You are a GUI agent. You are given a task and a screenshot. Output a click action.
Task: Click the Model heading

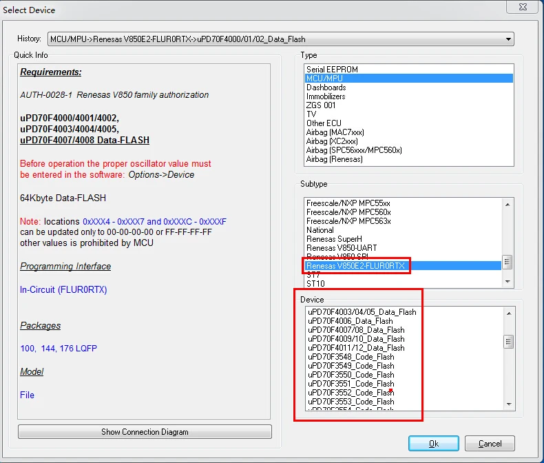pos(32,372)
